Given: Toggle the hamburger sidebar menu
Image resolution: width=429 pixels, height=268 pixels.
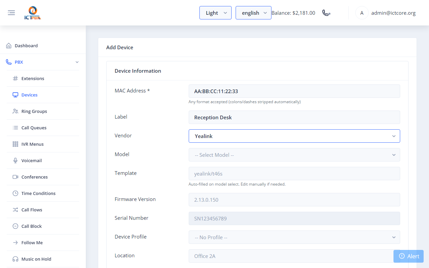Looking at the screenshot, I should (11, 13).
